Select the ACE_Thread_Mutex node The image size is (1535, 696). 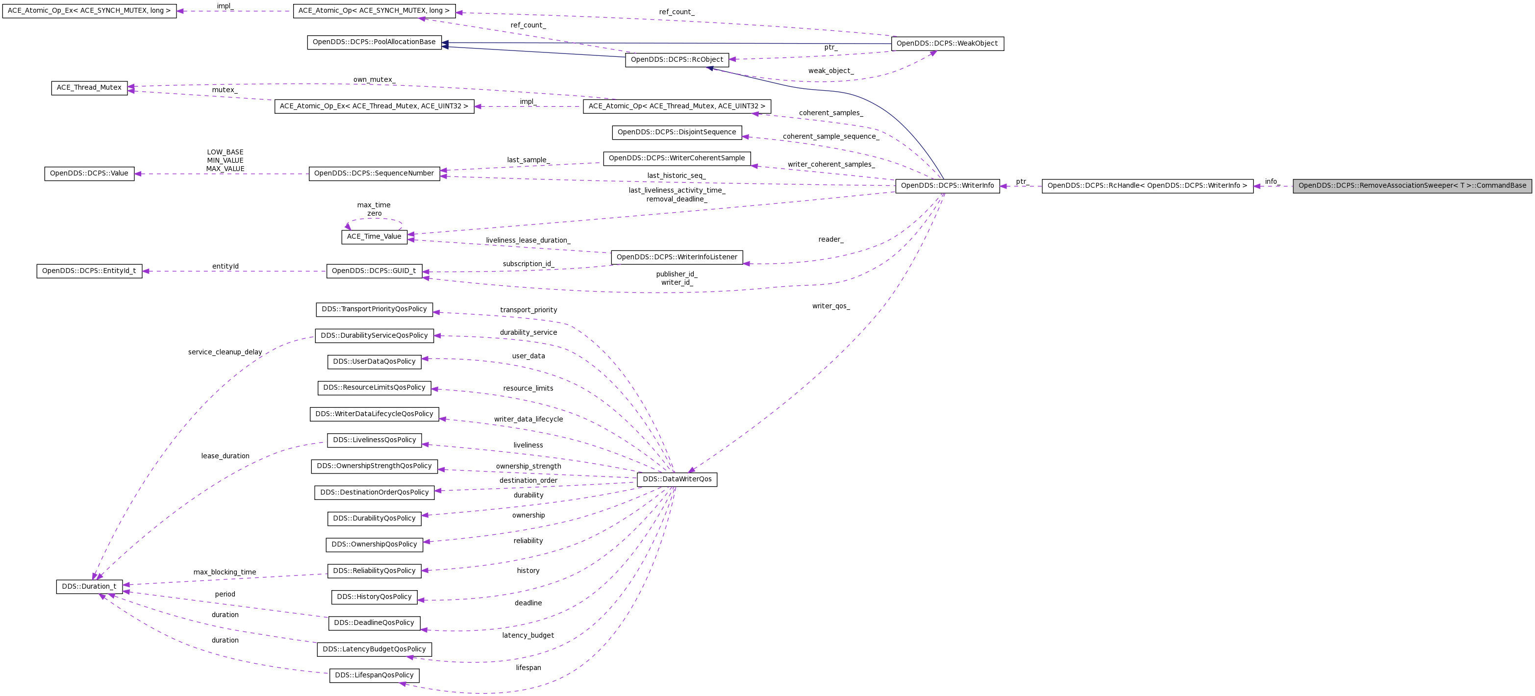(89, 88)
